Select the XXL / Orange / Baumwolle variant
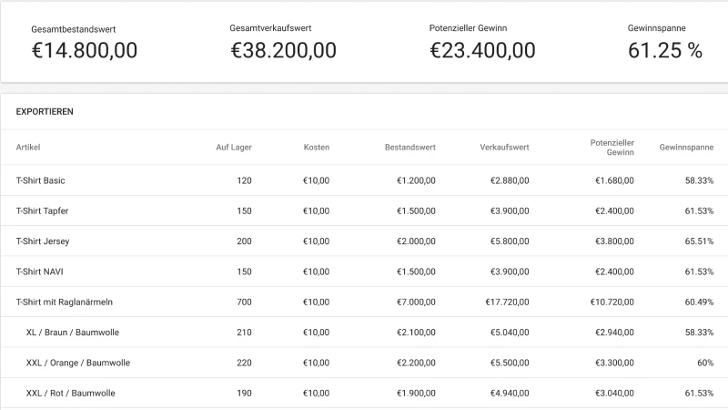This screenshot has width=728, height=410. (x=78, y=363)
